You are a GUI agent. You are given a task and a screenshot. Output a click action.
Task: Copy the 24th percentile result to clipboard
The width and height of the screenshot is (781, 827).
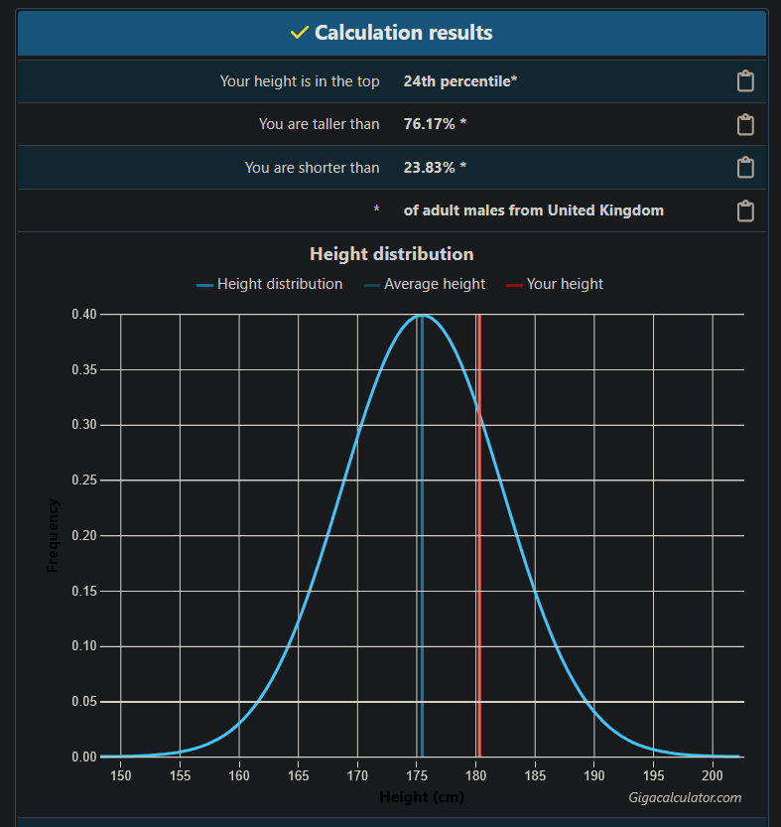click(745, 81)
